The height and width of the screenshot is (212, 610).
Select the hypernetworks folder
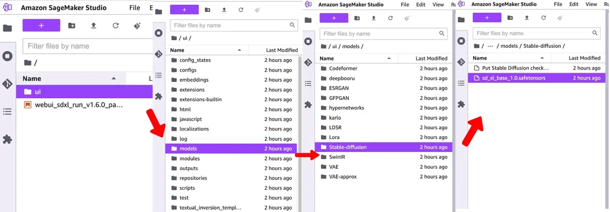[384, 108]
